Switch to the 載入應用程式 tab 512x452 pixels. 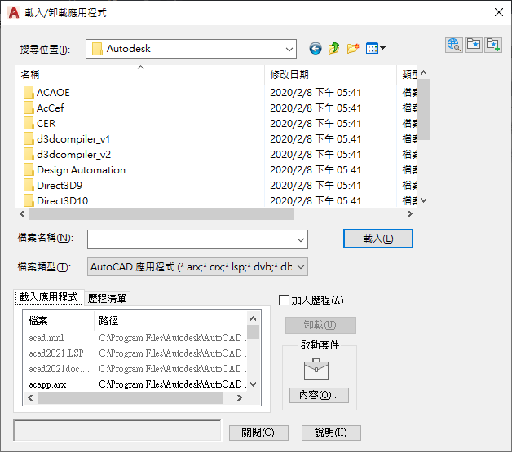tap(49, 297)
